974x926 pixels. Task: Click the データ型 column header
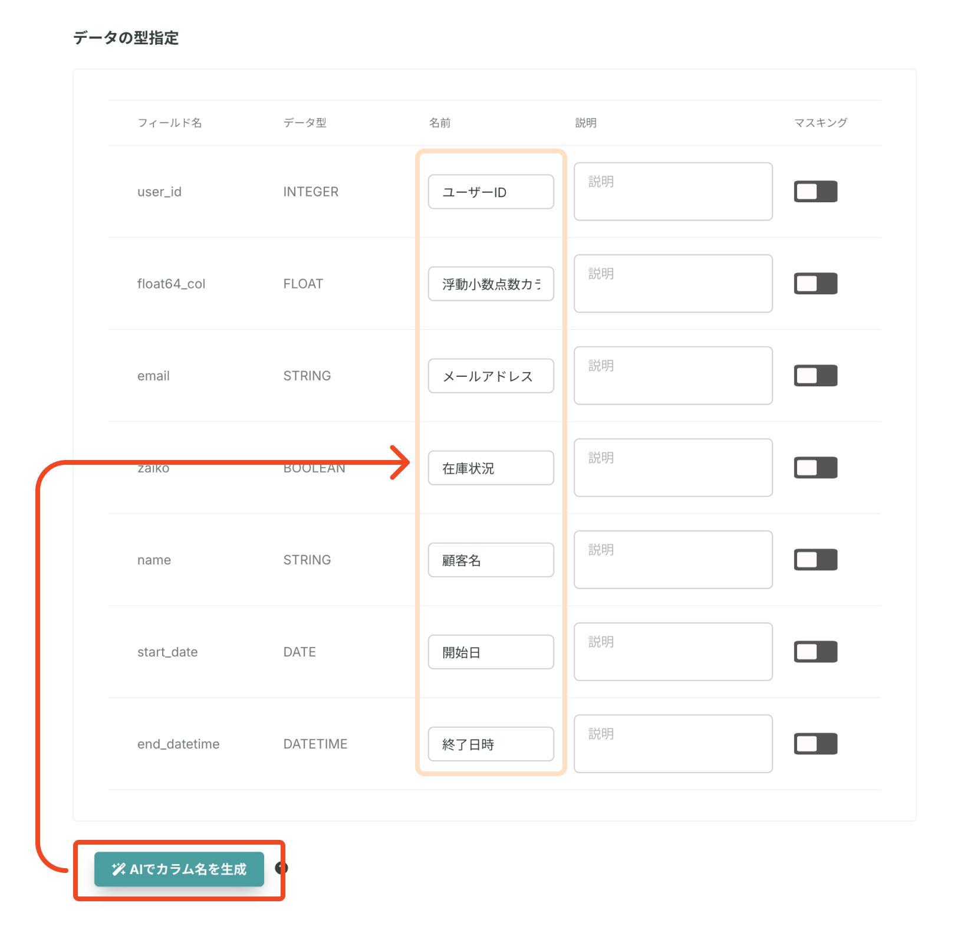[x=305, y=123]
